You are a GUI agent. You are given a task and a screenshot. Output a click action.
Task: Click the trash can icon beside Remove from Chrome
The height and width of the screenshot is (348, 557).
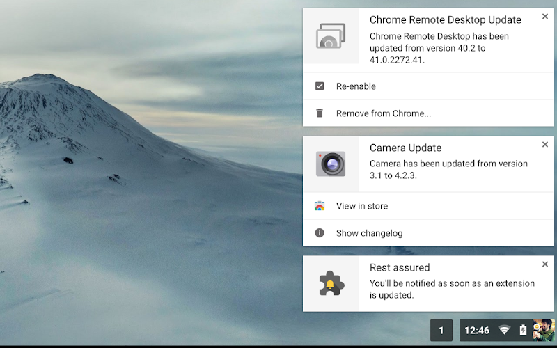point(320,113)
